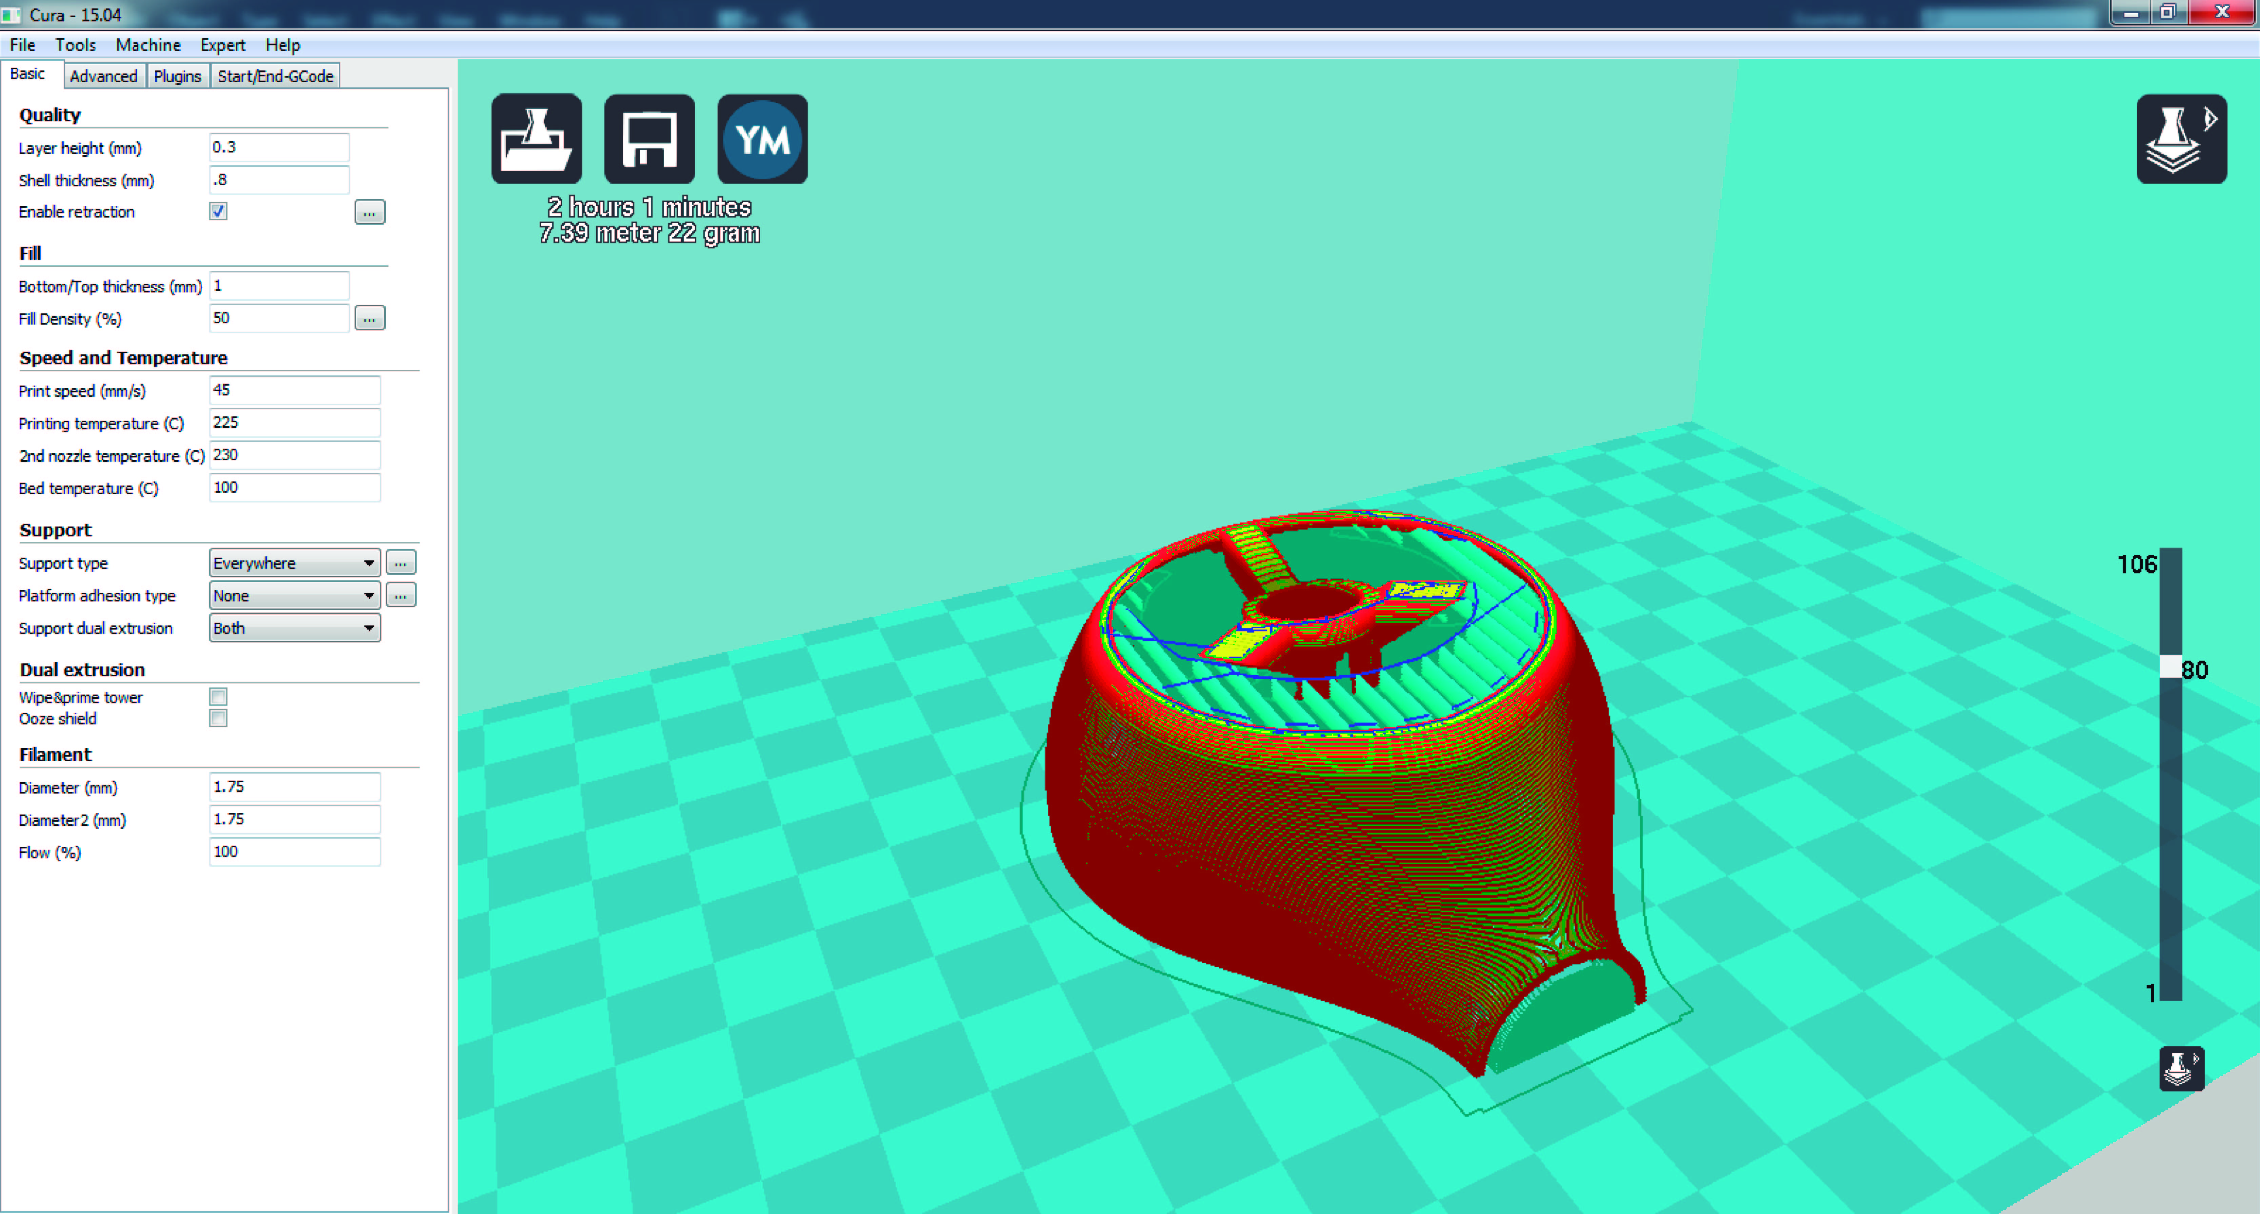This screenshot has width=2260, height=1214.
Task: Click the Layer height input field
Action: [x=279, y=147]
